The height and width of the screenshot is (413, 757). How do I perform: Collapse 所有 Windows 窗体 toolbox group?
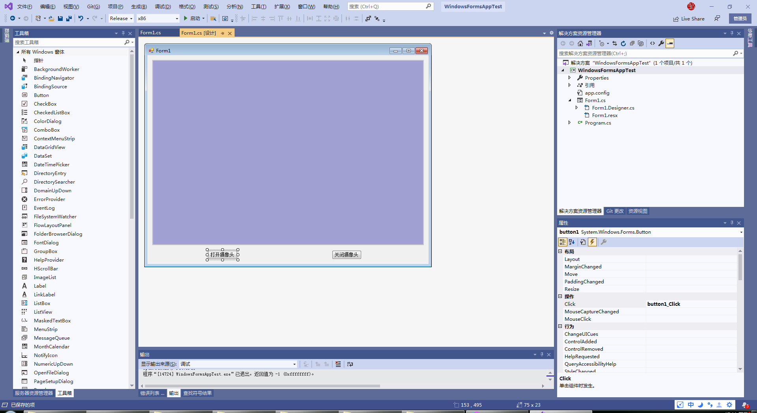[x=18, y=52]
